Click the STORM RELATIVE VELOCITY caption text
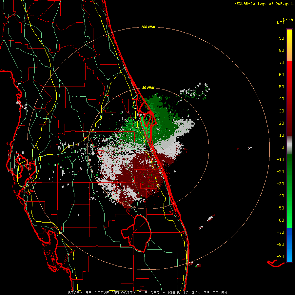This screenshot has width=295, height=295. [x=102, y=293]
